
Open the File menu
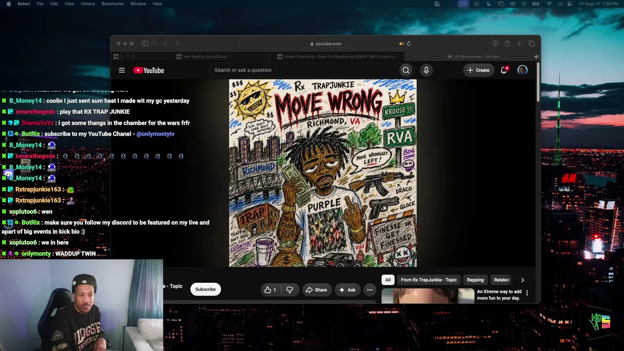pos(40,4)
